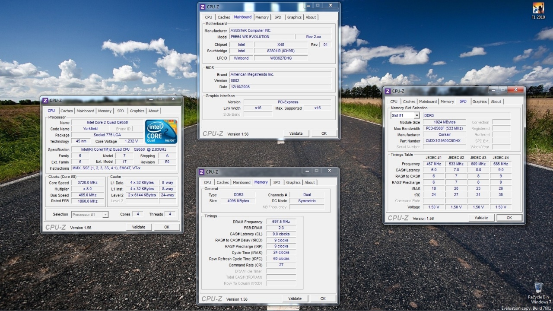Open Mainboard tab in CPU window
This screenshot has width=553, height=311.
point(86,111)
